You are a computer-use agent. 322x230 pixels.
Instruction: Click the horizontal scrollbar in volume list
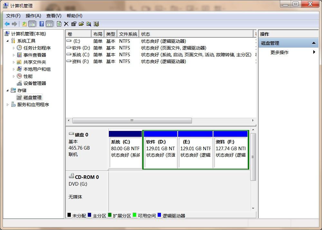[132, 121]
